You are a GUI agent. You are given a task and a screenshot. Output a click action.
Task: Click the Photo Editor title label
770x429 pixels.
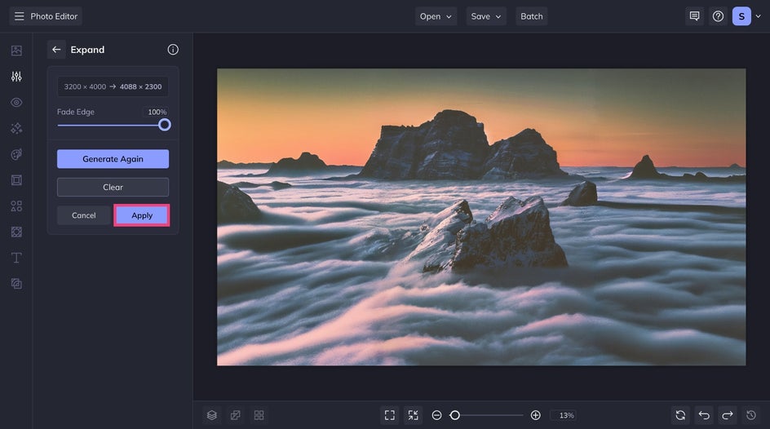[x=54, y=16]
